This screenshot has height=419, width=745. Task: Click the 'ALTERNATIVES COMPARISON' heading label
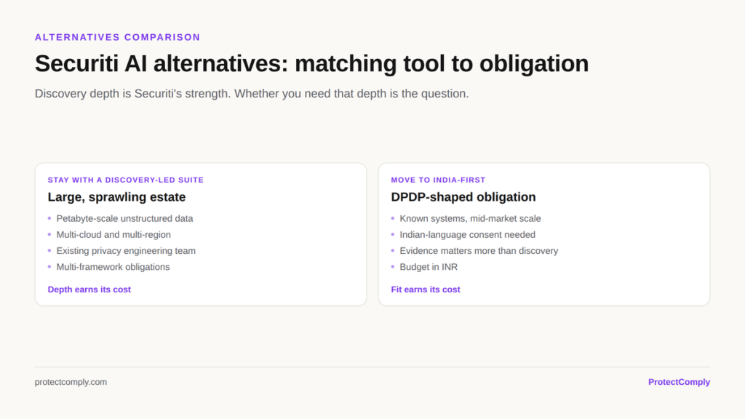click(x=117, y=37)
